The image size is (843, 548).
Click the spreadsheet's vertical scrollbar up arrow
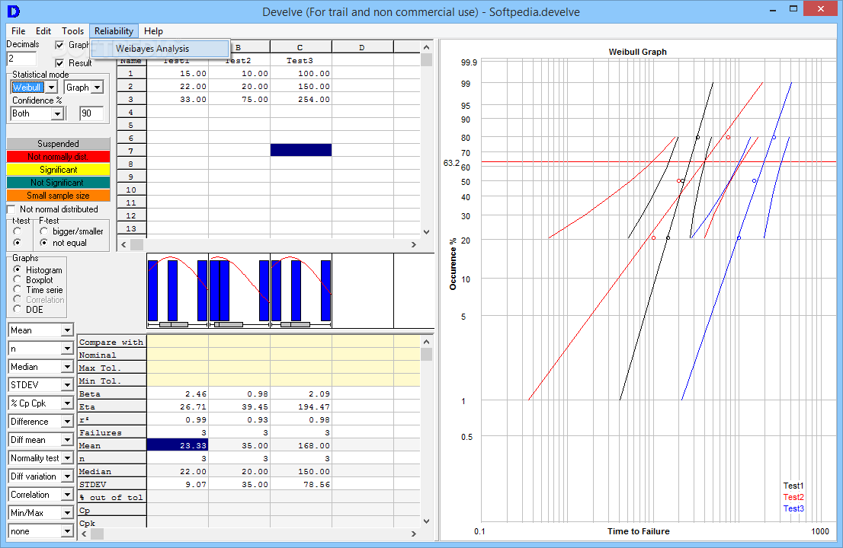(x=426, y=47)
